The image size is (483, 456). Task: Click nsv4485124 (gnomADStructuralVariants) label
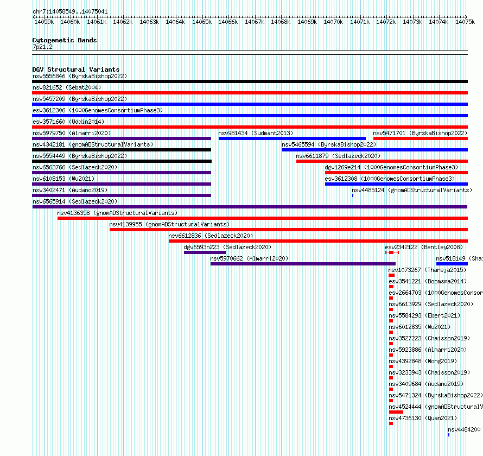click(x=412, y=190)
